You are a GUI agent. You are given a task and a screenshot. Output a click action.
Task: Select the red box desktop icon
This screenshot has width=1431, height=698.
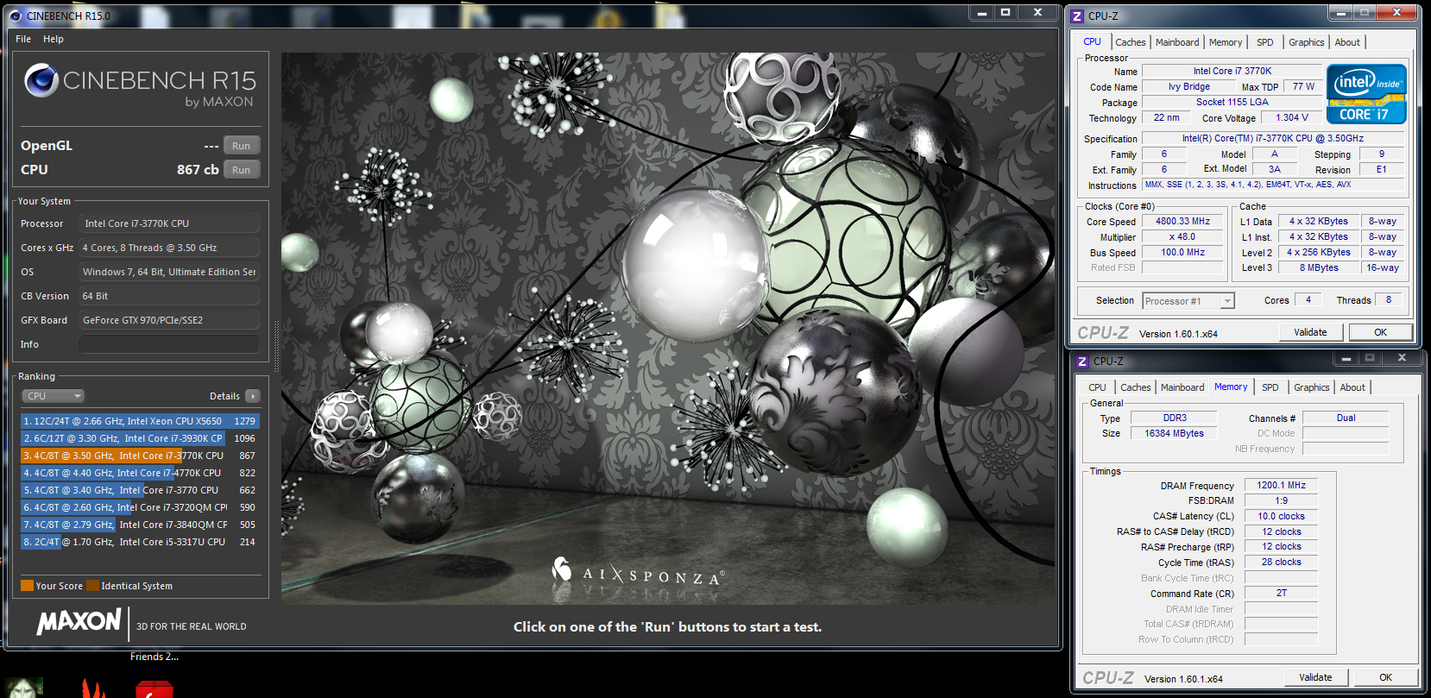coord(154,689)
